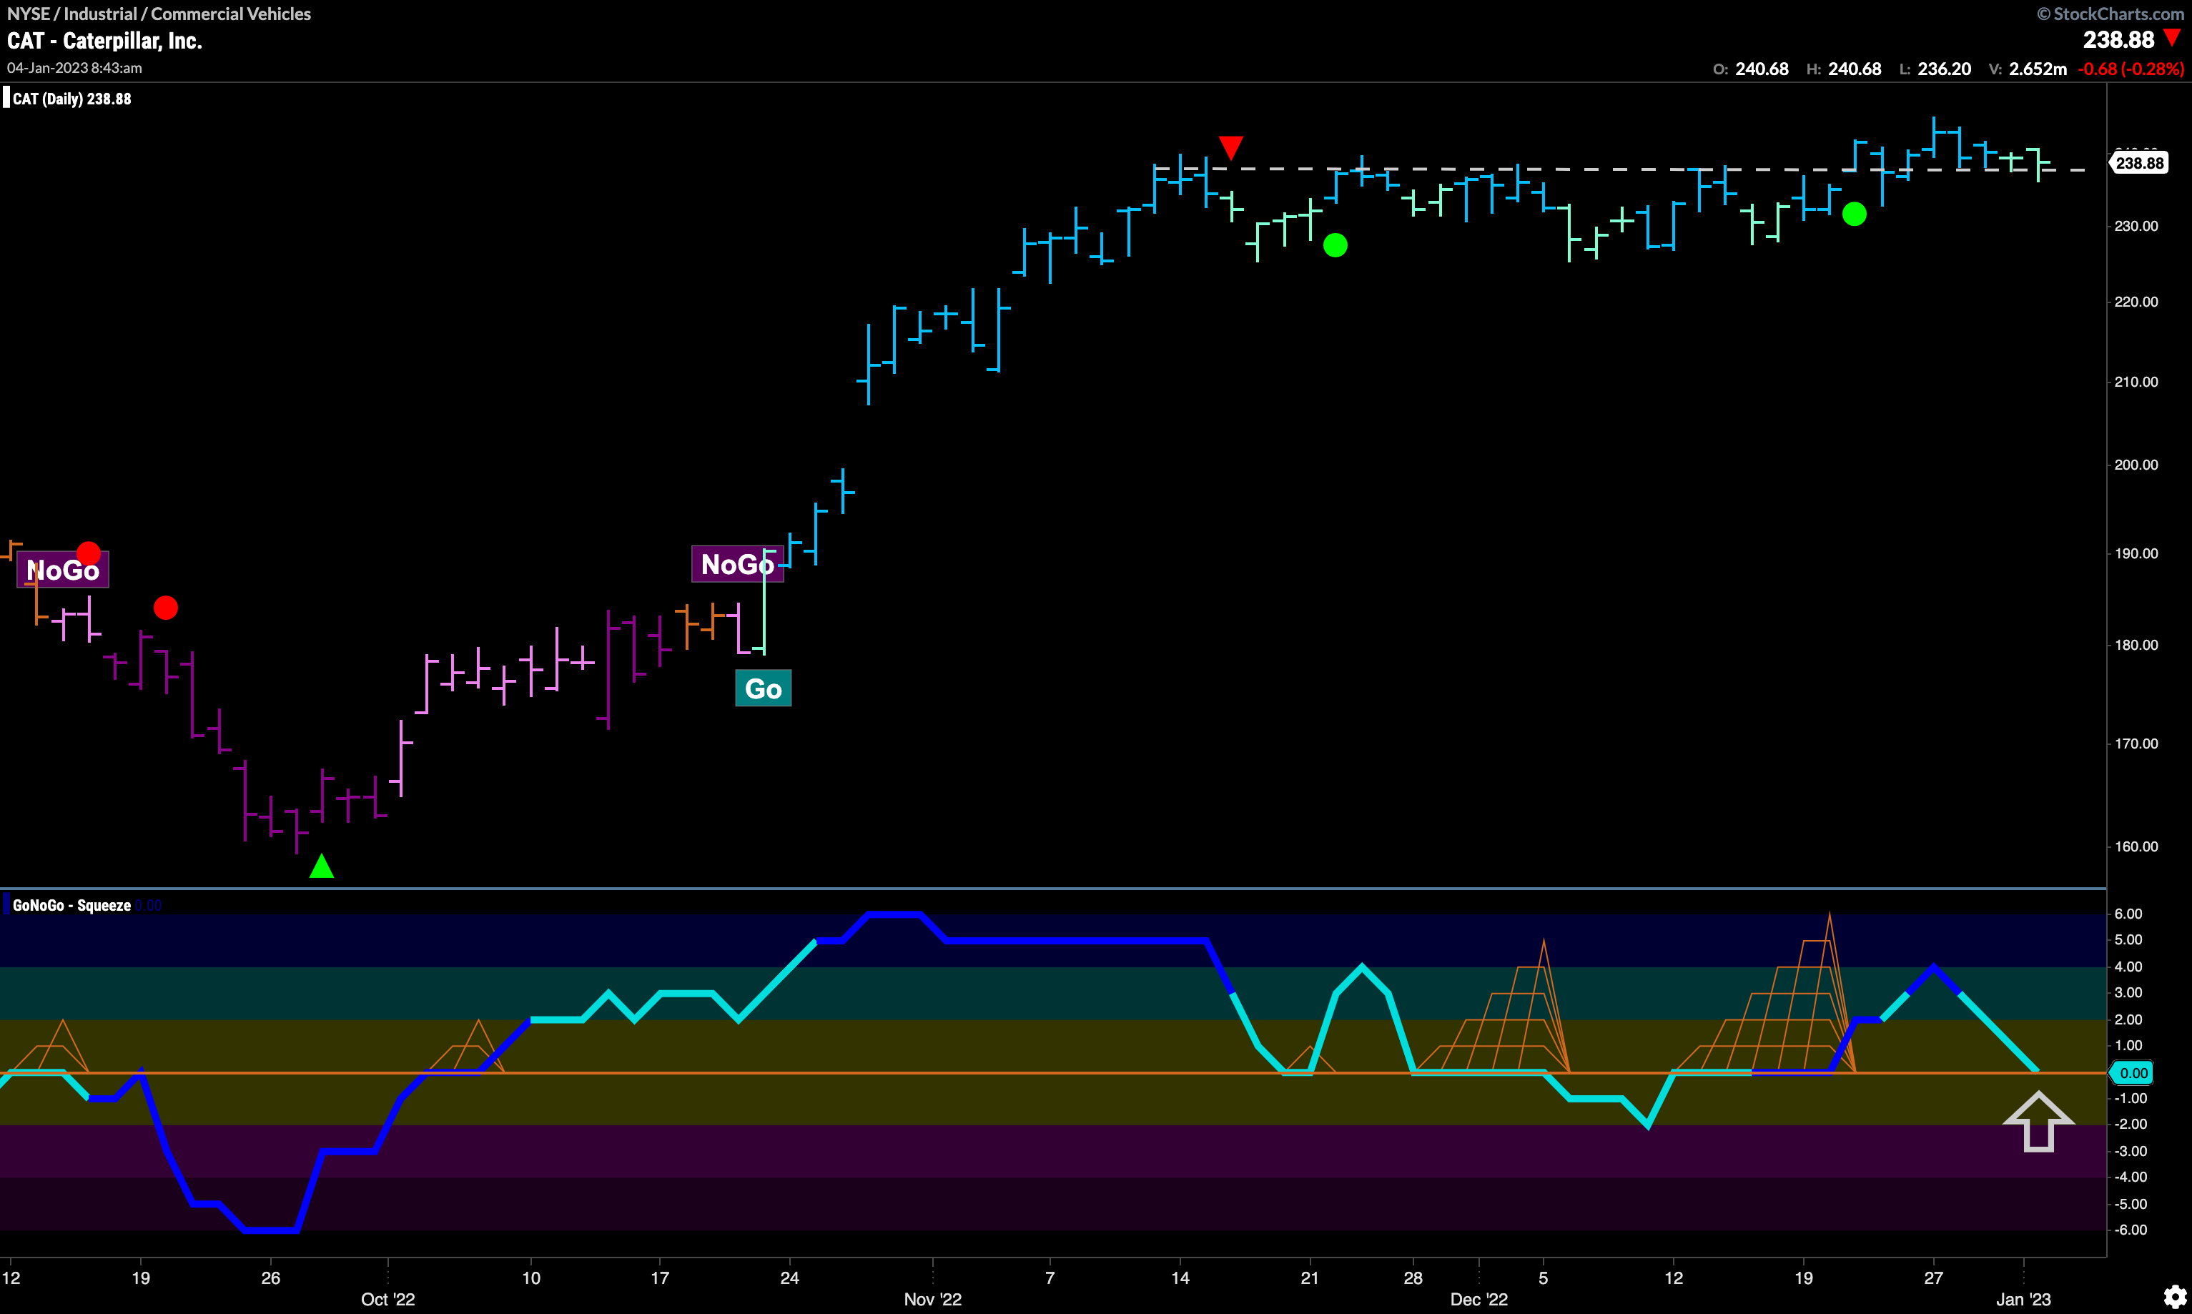Click the high value 240.68 after H:
Screen dimensions: 2192x1314
coord(1855,69)
